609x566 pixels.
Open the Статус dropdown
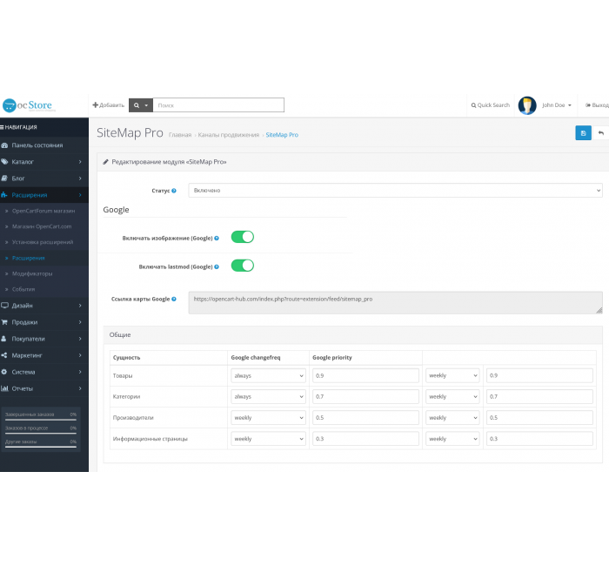coord(395,190)
